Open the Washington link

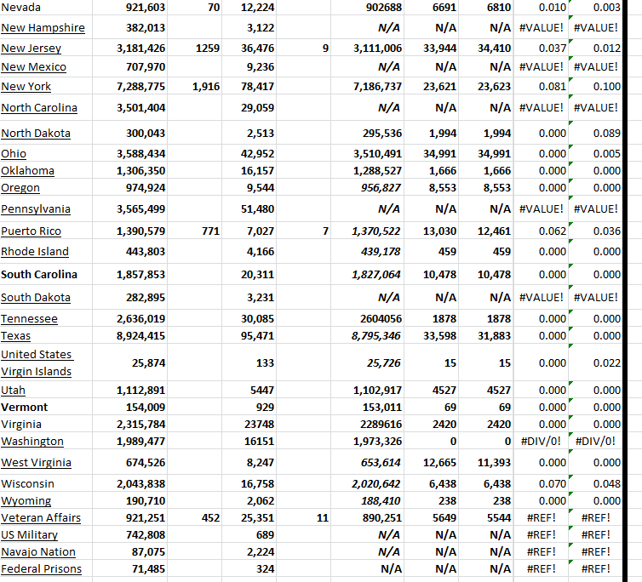pyautogui.click(x=32, y=442)
